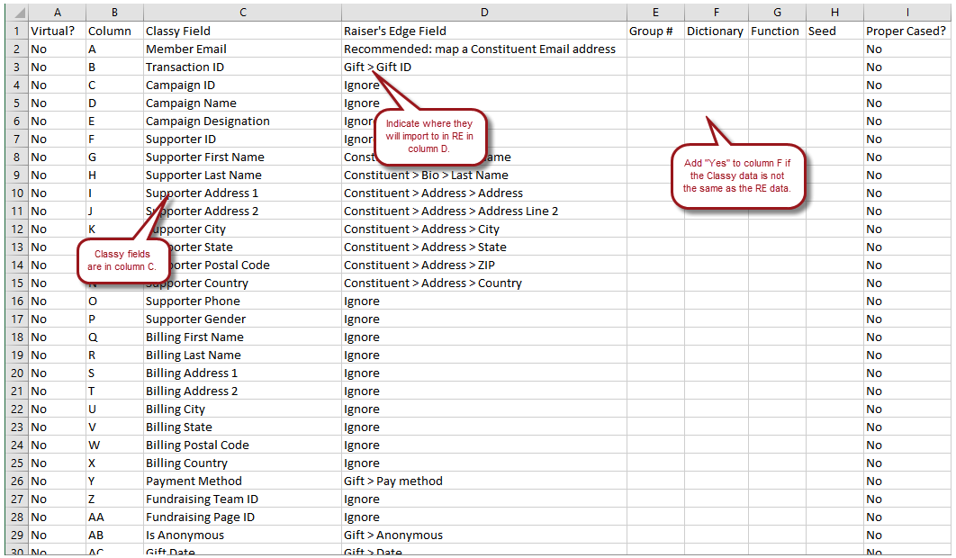Click the "Virtual?" header cell
Image resolution: width=956 pixels, height=558 pixels.
pyautogui.click(x=58, y=31)
